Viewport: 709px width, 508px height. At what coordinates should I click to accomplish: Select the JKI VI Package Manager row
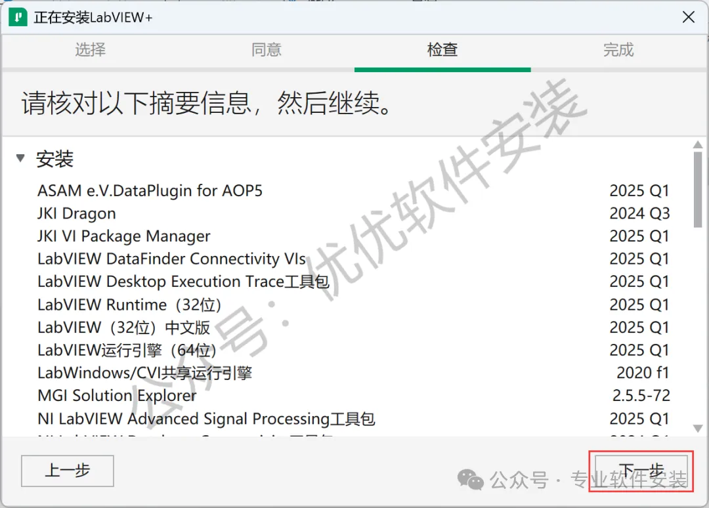click(353, 236)
